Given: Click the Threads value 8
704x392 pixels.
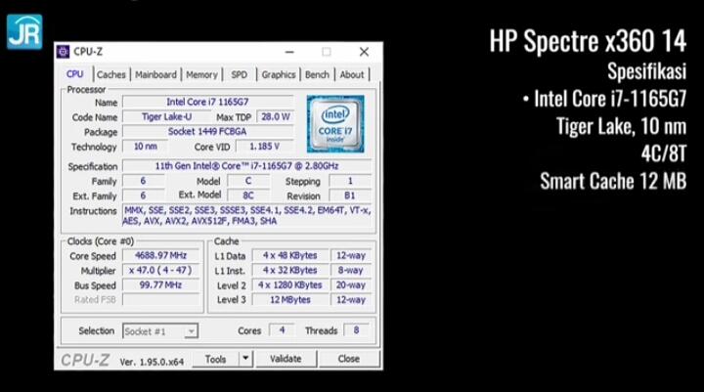Looking at the screenshot, I should (356, 330).
